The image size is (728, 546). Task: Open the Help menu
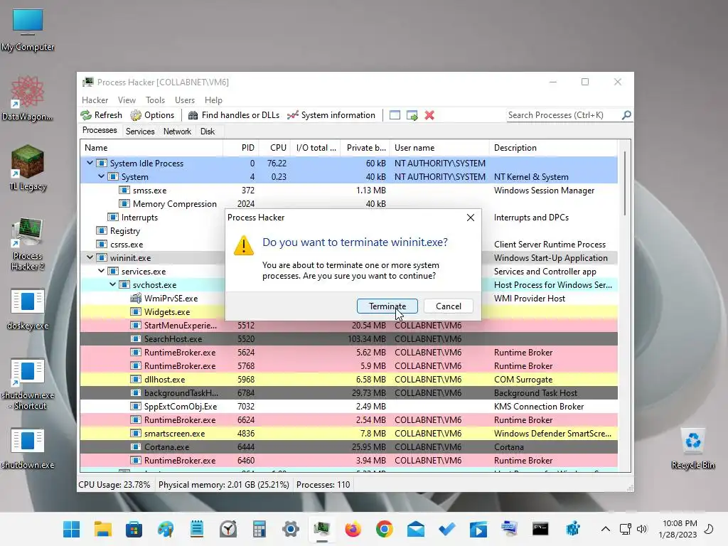[x=213, y=100]
